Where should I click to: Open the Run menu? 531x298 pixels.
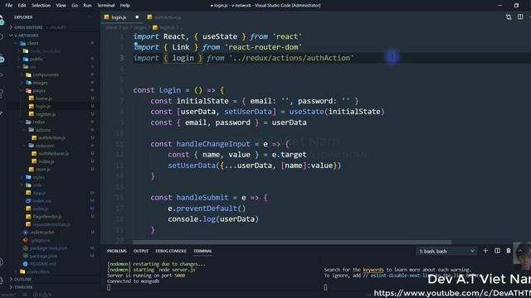coord(87,6)
